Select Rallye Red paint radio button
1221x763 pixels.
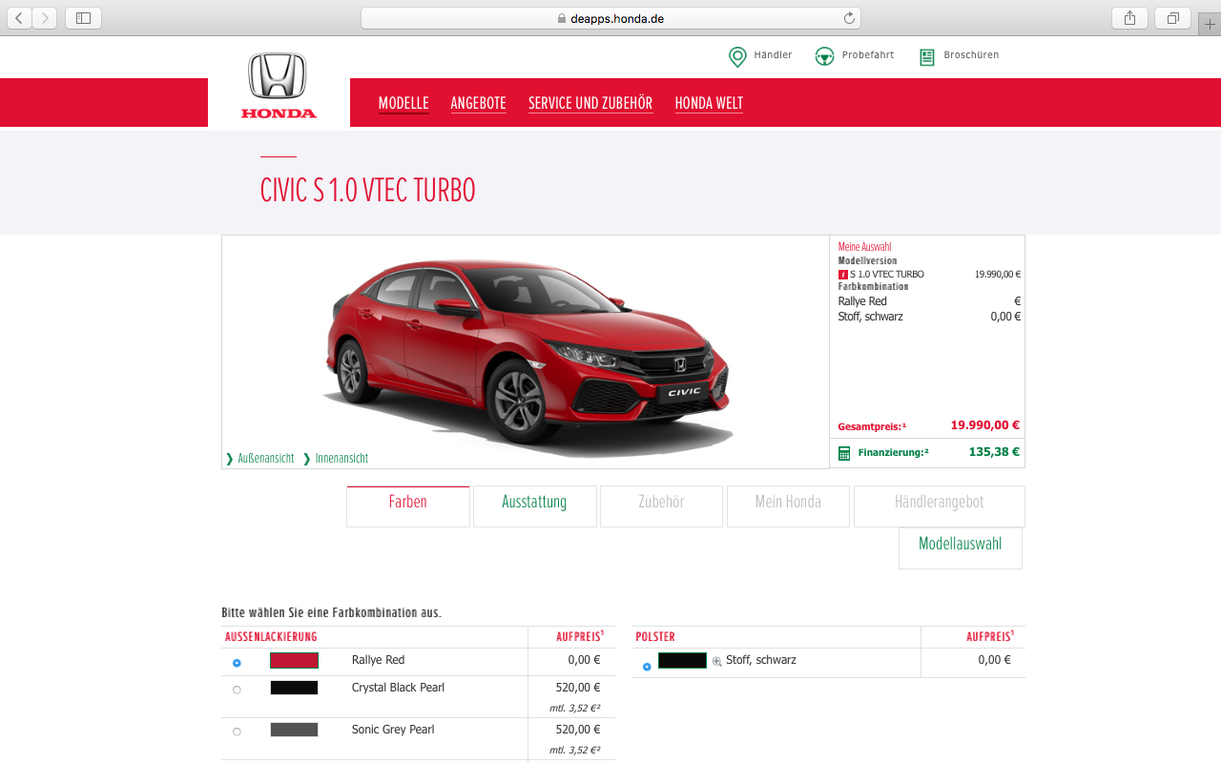(237, 662)
